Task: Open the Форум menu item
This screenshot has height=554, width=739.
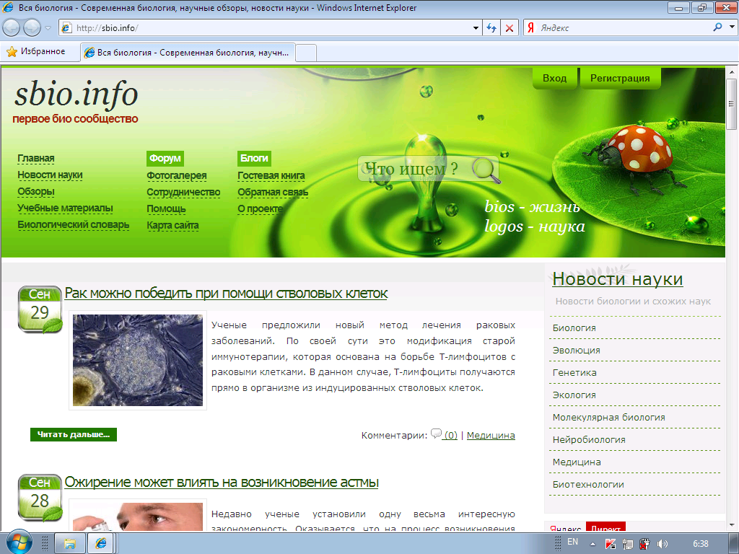Action: pyautogui.click(x=165, y=158)
